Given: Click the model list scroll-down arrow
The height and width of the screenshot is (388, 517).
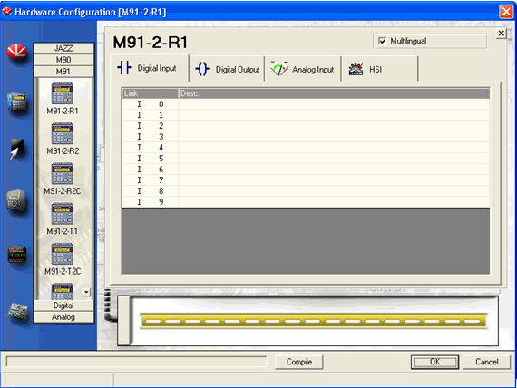Looking at the screenshot, I should point(86,292).
